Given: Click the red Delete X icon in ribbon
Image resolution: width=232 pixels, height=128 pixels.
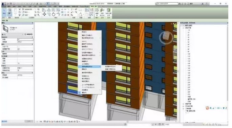Looking at the screenshot, I should coord(68,15).
